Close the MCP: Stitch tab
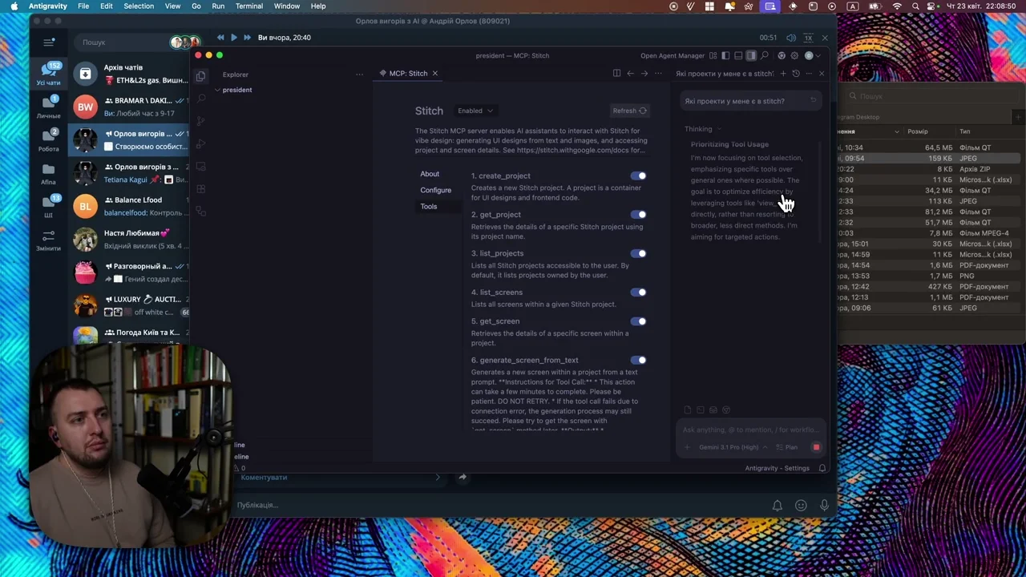This screenshot has width=1026, height=577. [x=435, y=74]
